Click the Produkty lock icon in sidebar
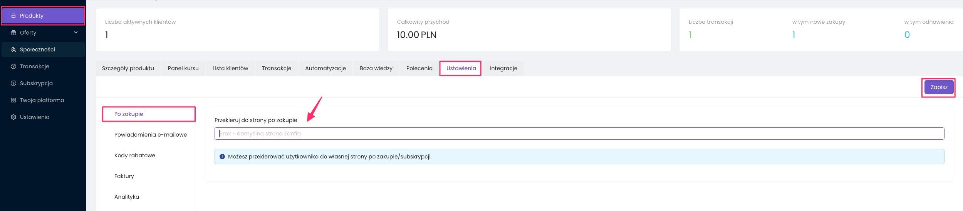This screenshot has width=963, height=211. click(13, 16)
